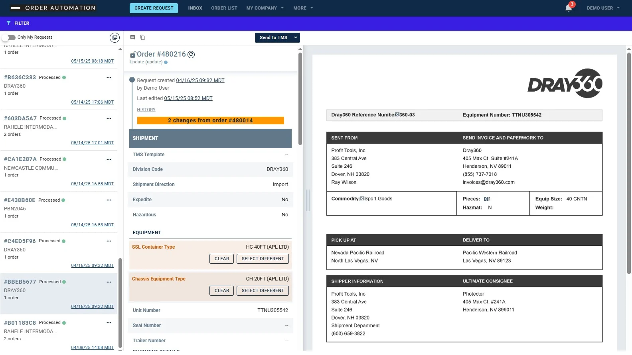This screenshot has width=632, height=355.
Task: Click Create Request button
Action: tap(154, 8)
